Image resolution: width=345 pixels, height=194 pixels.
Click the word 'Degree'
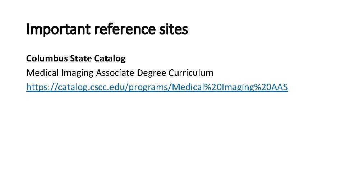coord(152,73)
